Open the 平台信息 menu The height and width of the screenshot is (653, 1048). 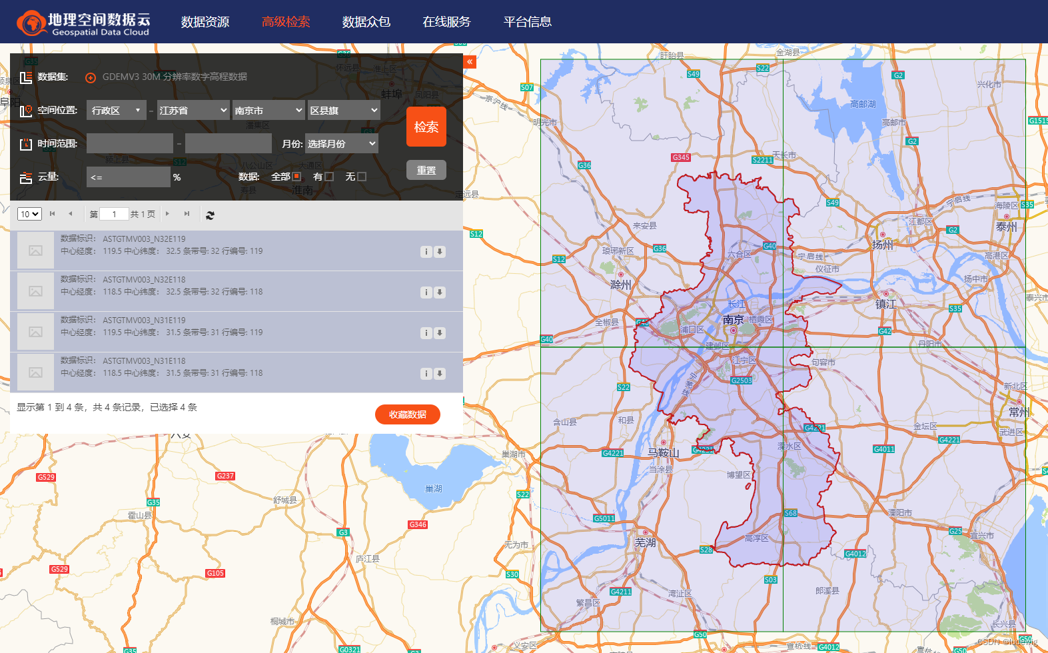[528, 22]
